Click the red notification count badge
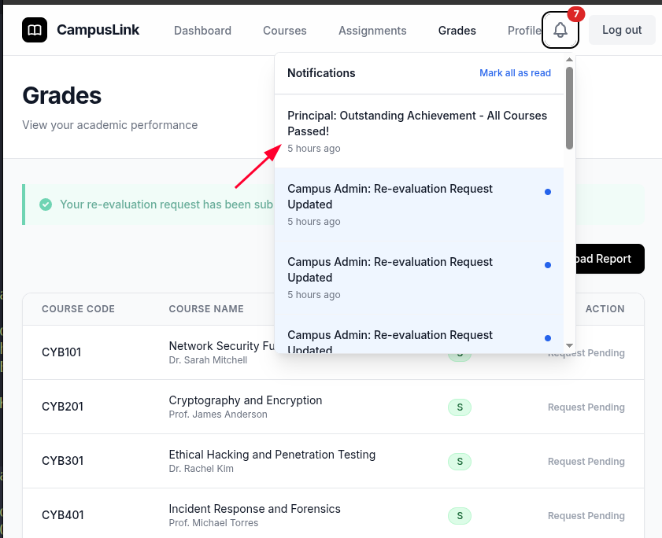 (576, 14)
